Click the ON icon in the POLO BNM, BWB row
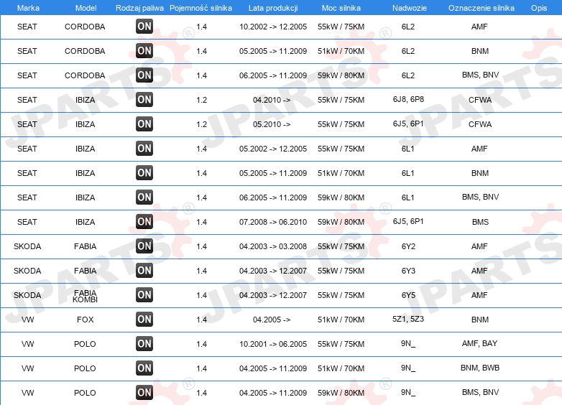The width and height of the screenshot is (562, 405). [x=144, y=368]
